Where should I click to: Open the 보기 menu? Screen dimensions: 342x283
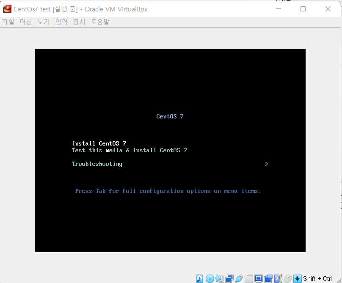pyautogui.click(x=44, y=22)
